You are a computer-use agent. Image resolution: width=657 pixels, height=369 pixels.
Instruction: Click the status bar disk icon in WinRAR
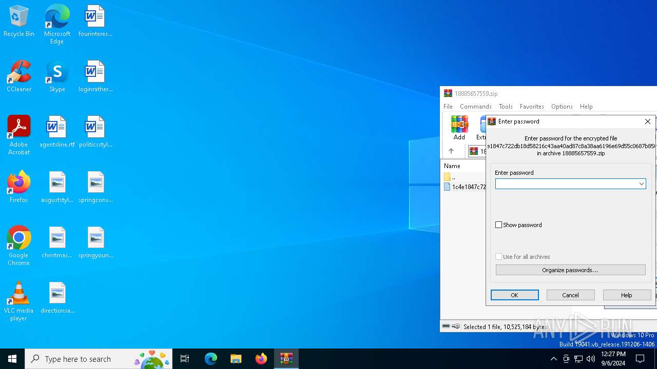[x=446, y=326]
